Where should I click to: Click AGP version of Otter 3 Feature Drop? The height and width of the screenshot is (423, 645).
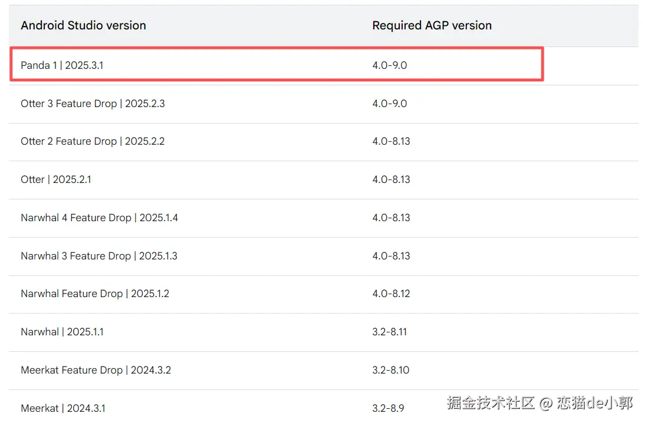coord(390,104)
